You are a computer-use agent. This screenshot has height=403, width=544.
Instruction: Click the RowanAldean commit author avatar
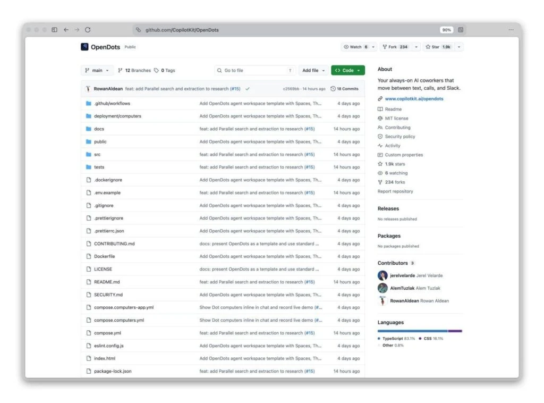tap(88, 89)
